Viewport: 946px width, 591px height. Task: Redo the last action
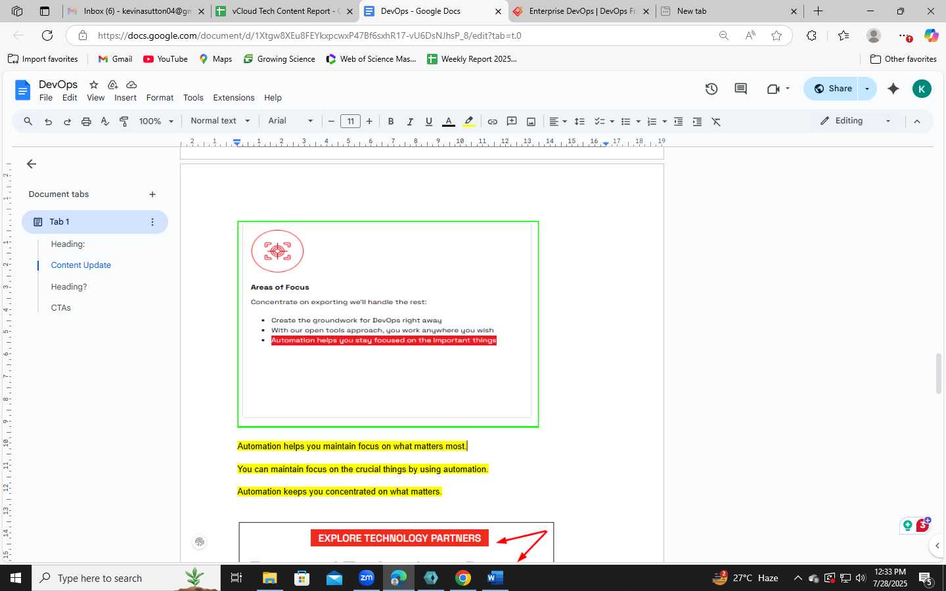click(x=67, y=121)
